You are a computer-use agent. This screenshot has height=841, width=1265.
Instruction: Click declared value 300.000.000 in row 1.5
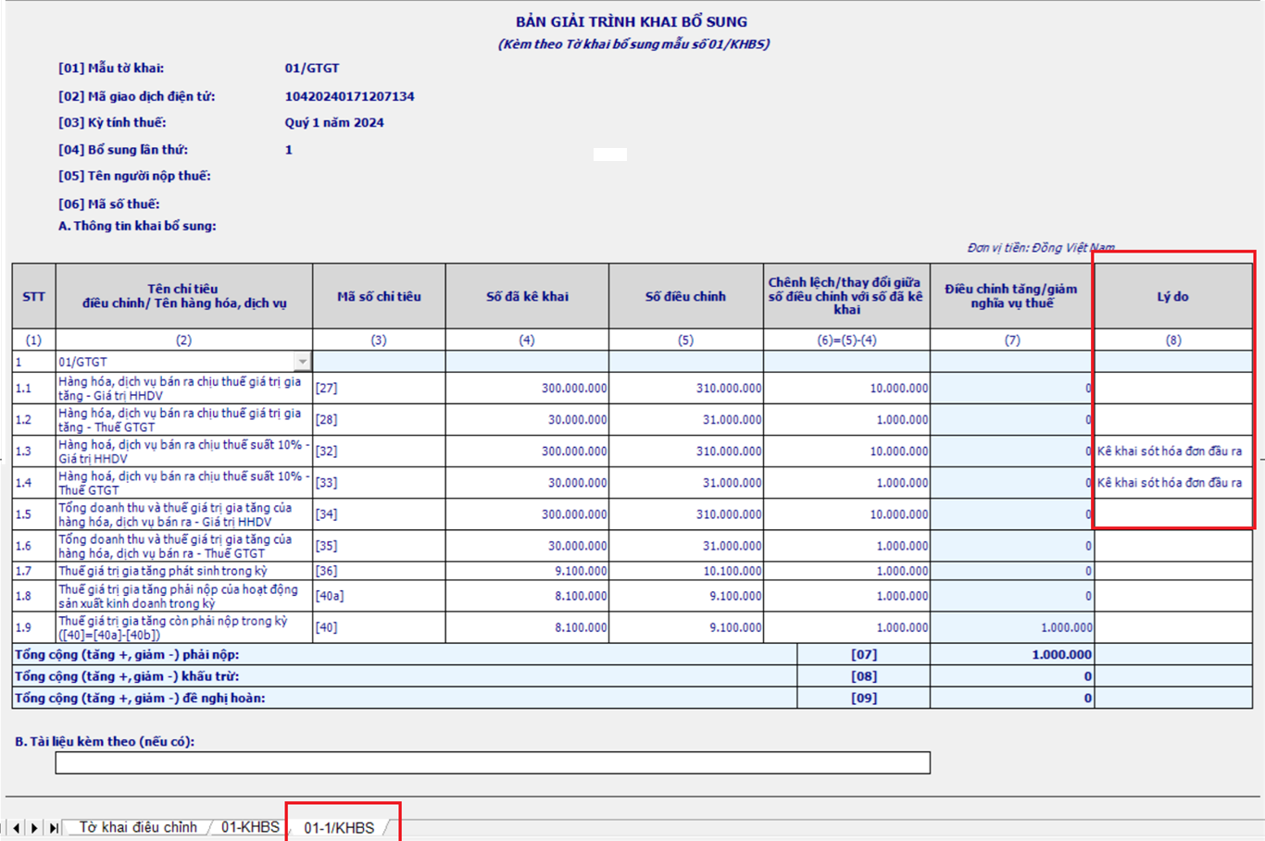pyautogui.click(x=574, y=514)
